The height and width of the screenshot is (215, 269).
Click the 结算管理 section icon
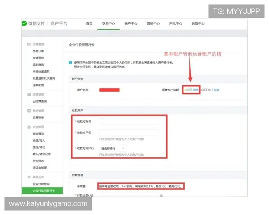click(x=29, y=95)
